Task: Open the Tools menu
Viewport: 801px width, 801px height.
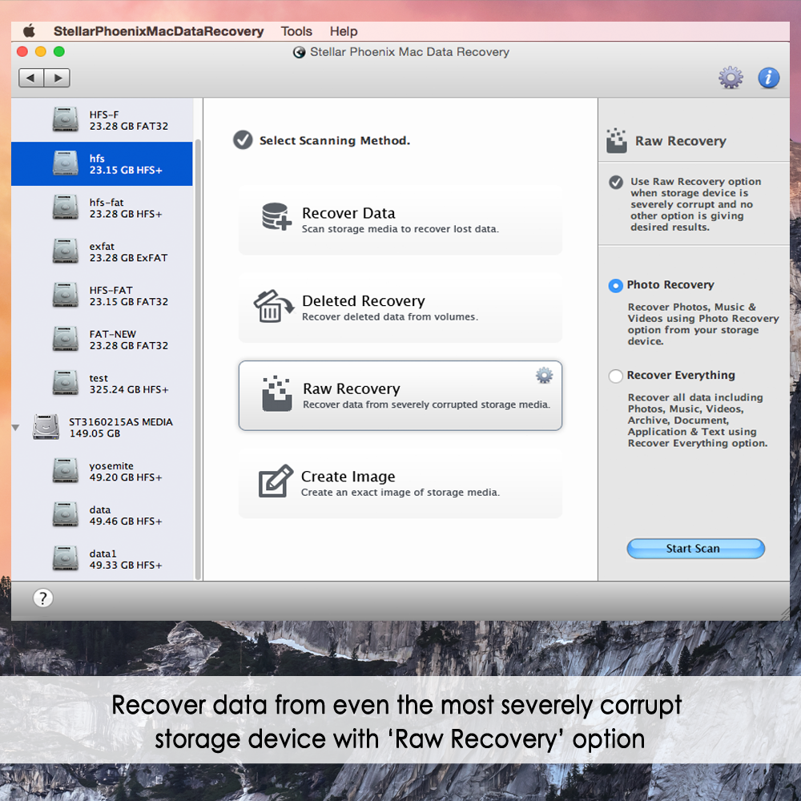Action: coord(296,31)
